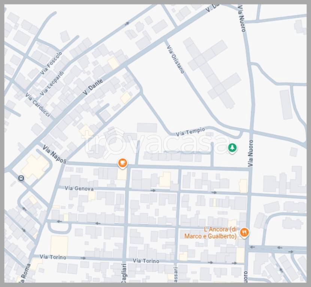This screenshot has width=311, height=287.
Task: Click the Via Leopardi street label
Action: click(x=52, y=83)
